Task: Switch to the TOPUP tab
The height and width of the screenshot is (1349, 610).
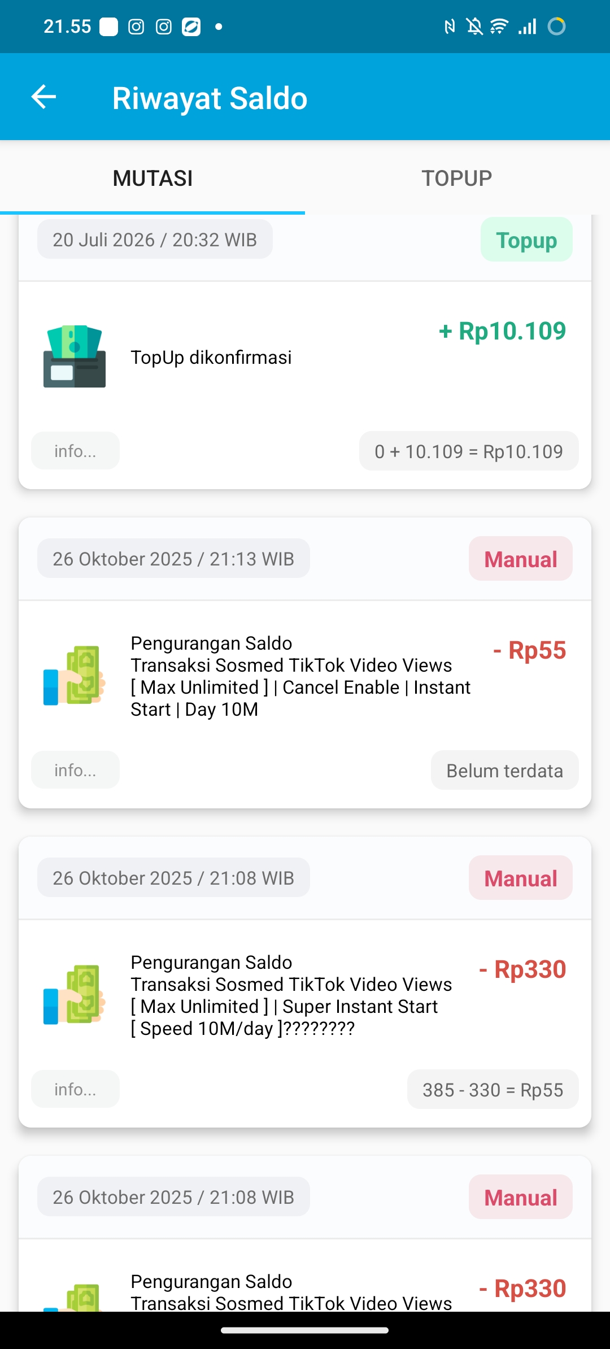Action: (x=457, y=178)
